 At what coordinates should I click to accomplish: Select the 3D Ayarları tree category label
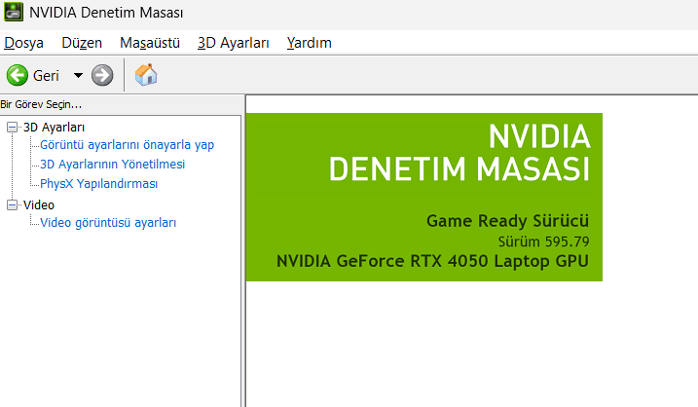(54, 128)
